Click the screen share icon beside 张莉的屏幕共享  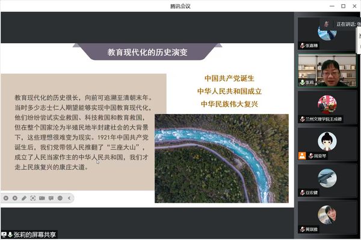pyautogui.click(x=4, y=235)
